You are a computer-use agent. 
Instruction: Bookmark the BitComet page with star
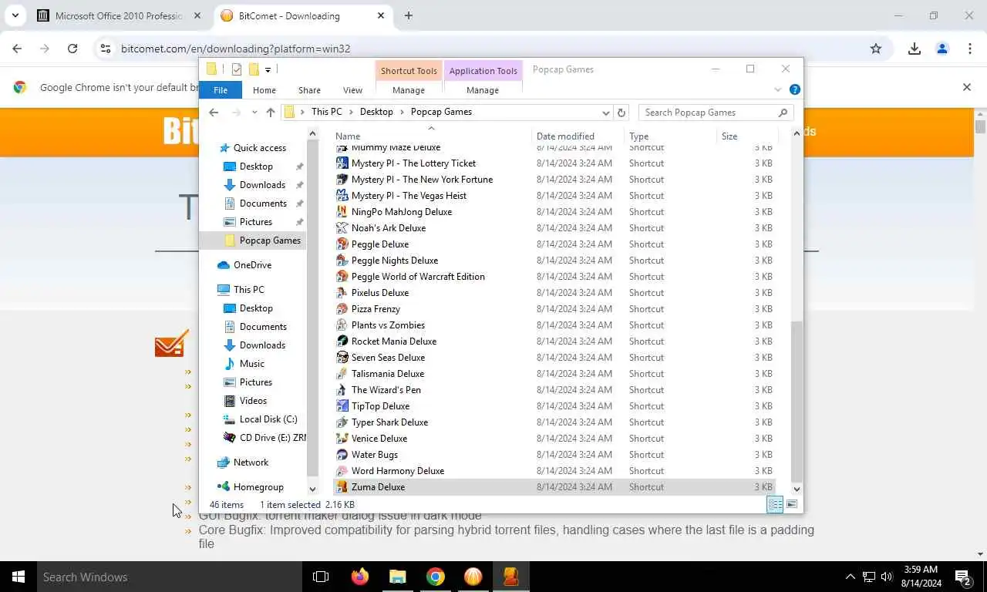point(876,49)
